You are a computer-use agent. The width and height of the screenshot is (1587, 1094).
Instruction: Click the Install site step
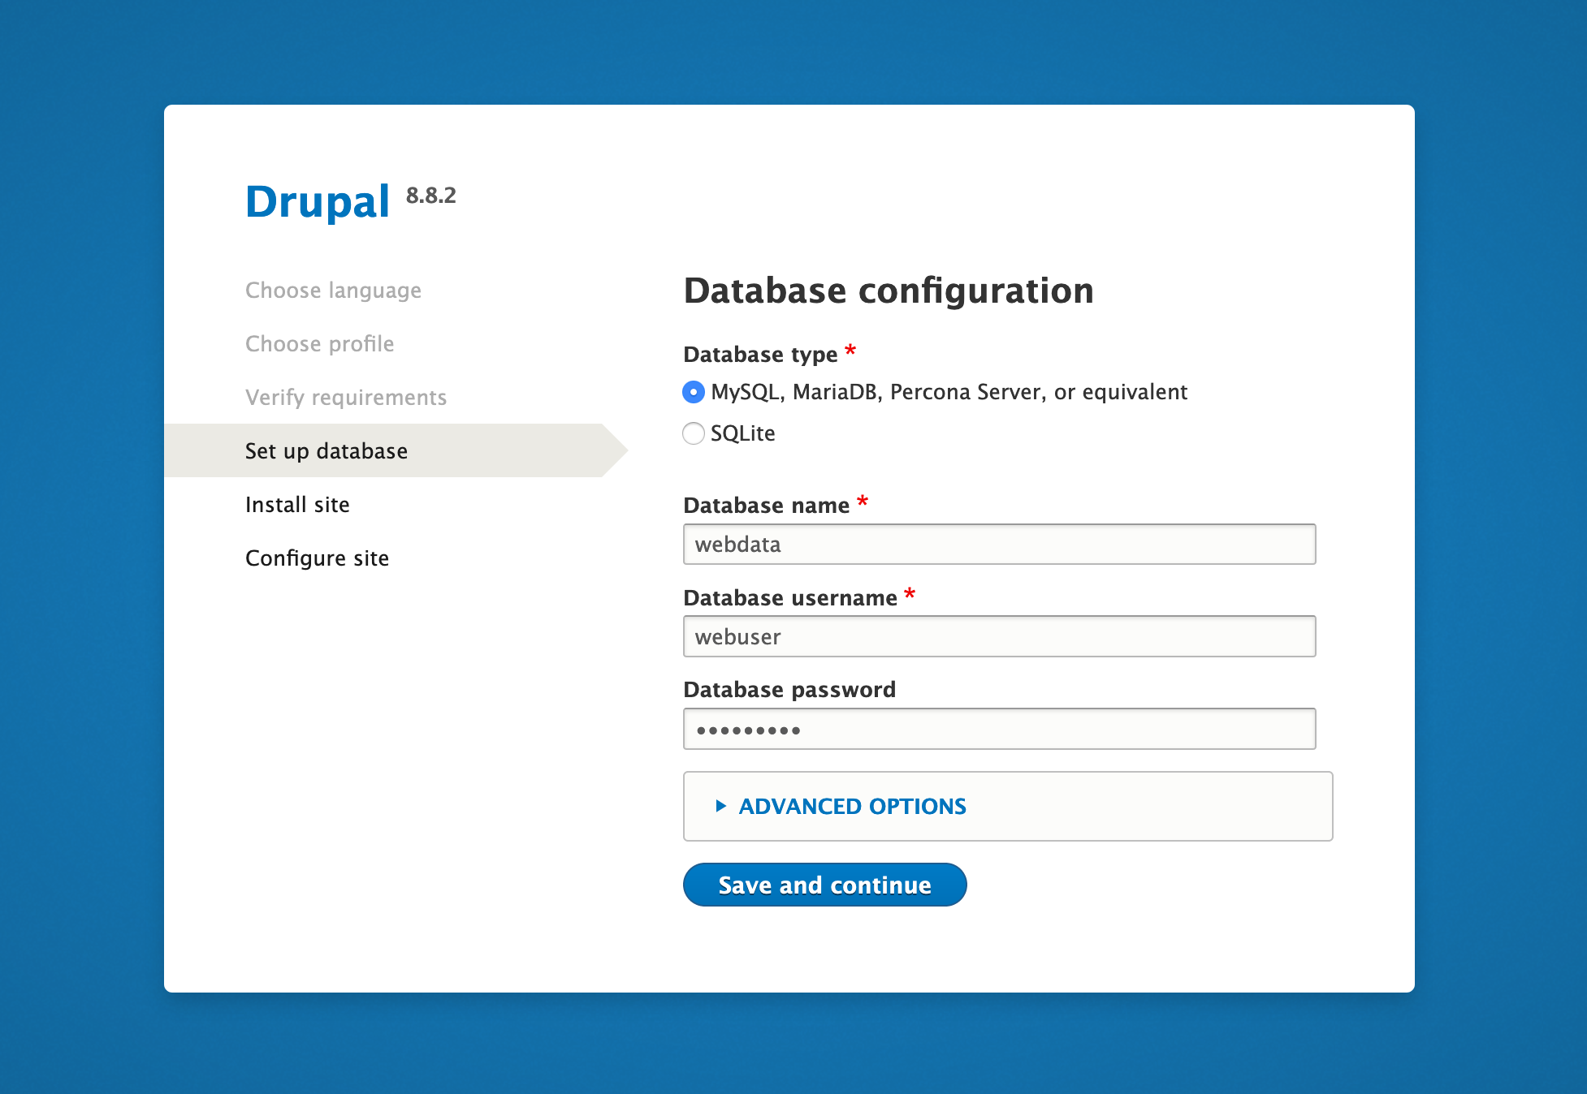(297, 504)
